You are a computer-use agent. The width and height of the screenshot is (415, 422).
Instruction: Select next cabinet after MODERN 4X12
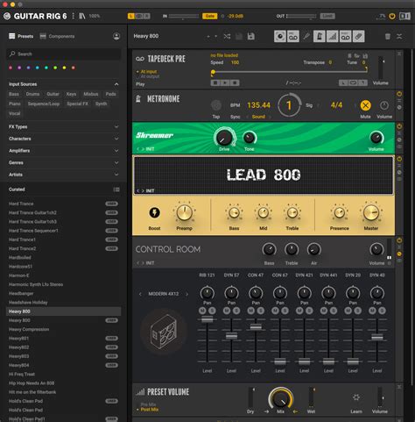tap(186, 294)
